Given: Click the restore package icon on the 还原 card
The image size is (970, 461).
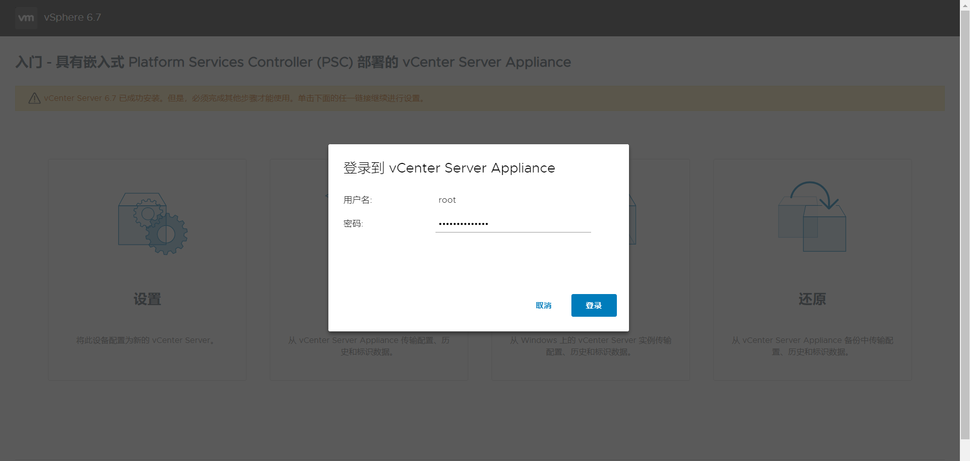Looking at the screenshot, I should click(x=812, y=217).
